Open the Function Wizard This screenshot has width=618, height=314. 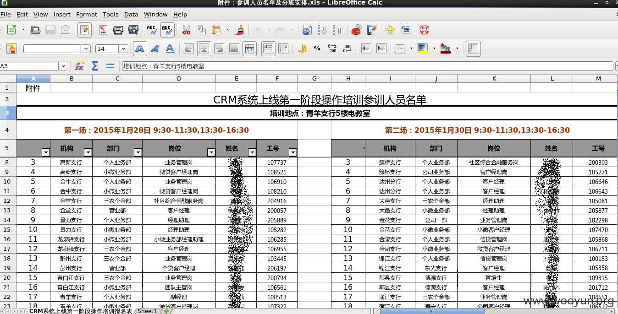click(x=79, y=66)
